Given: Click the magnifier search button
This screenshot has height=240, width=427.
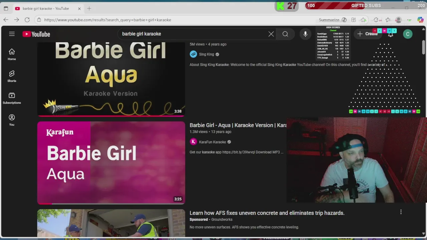Looking at the screenshot, I should 285,34.
